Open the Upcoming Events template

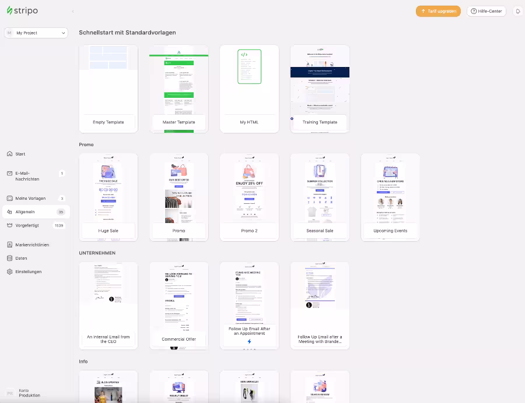390,197
